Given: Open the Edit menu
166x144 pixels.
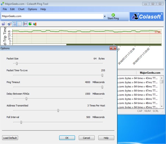Looking at the screenshot, I should click(x=12, y=9).
